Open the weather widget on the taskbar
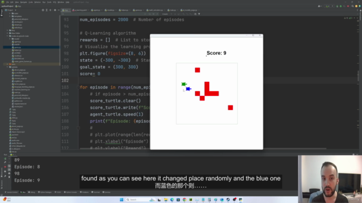Screen dimensions: 362x203 [6, 199]
